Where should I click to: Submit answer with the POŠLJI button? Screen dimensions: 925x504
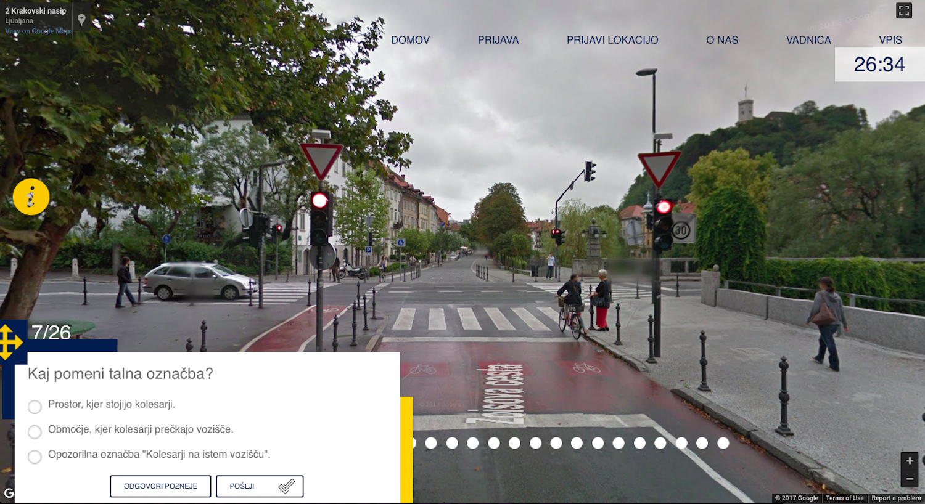260,486
